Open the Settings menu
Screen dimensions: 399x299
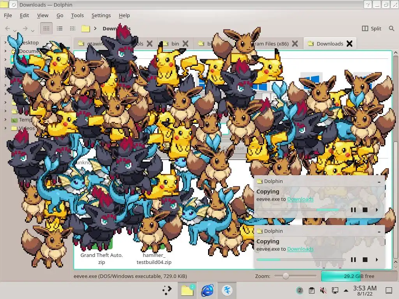point(101,15)
